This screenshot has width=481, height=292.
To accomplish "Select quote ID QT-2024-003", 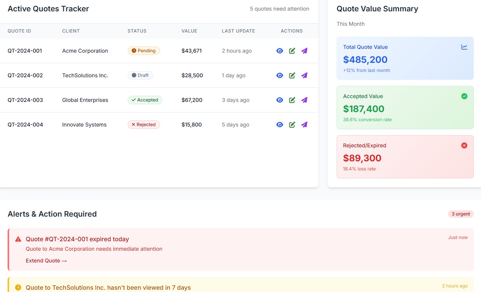I will point(25,100).
